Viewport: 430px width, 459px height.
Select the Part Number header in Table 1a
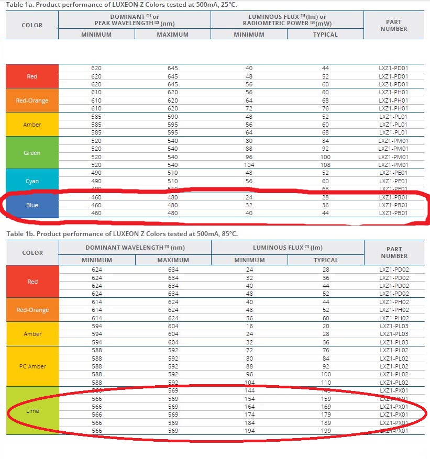coord(394,25)
